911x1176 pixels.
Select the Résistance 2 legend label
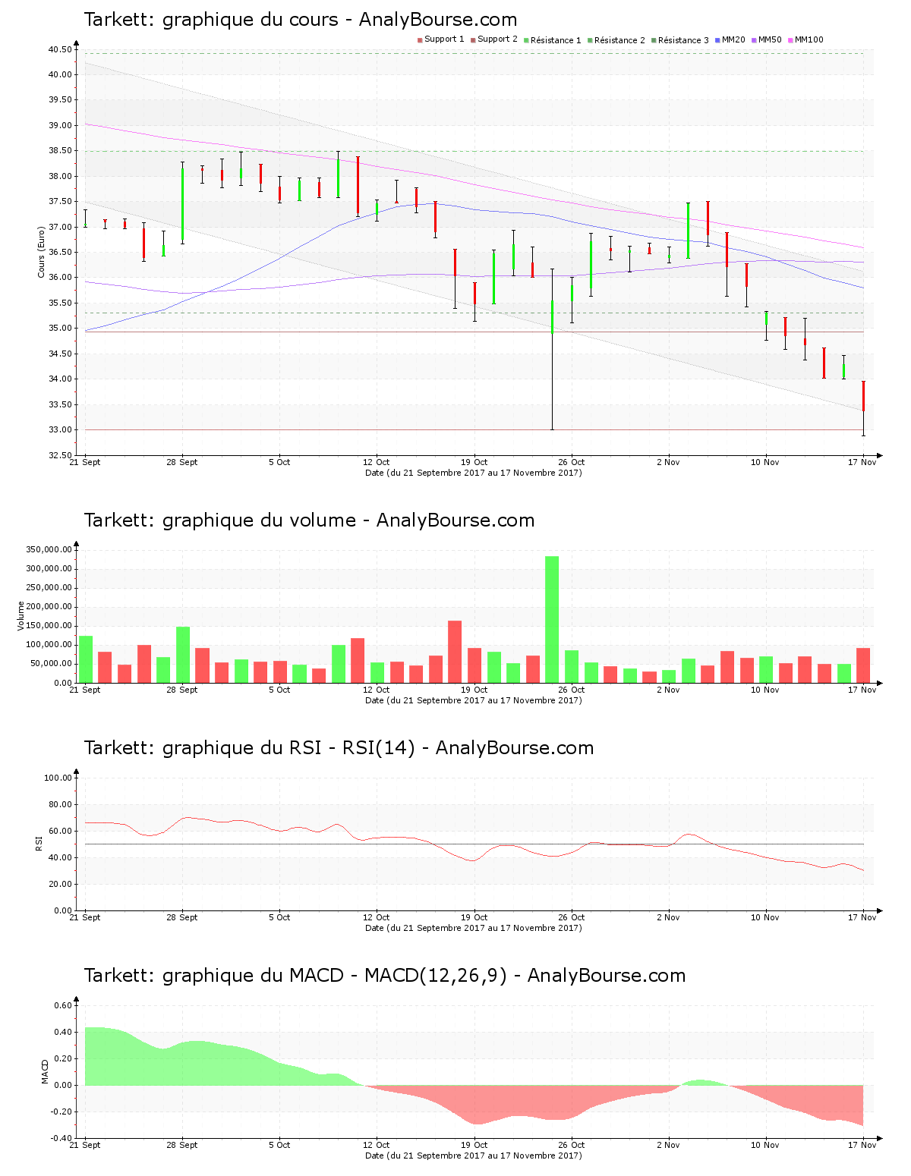(x=619, y=40)
